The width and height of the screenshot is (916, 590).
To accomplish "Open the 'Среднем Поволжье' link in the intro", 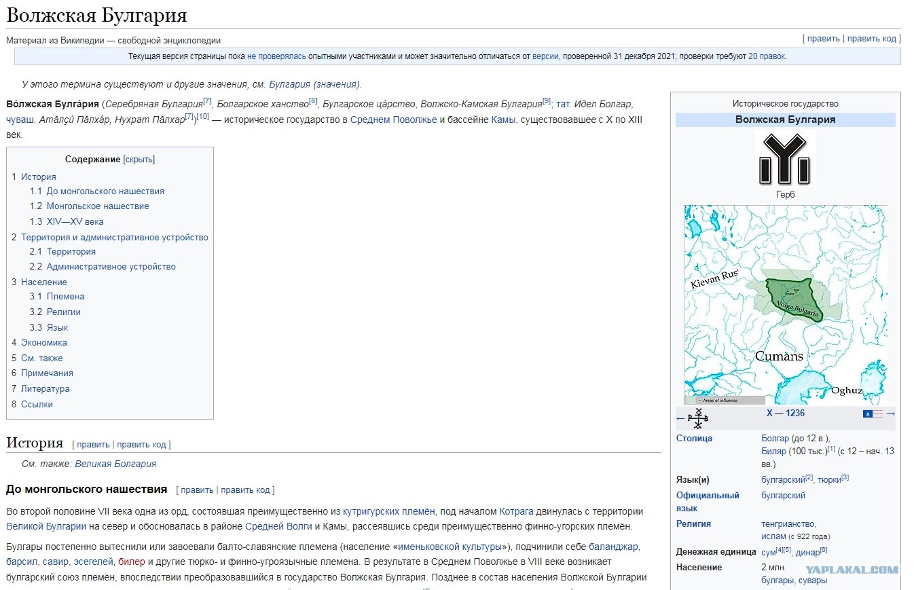I will [x=394, y=119].
